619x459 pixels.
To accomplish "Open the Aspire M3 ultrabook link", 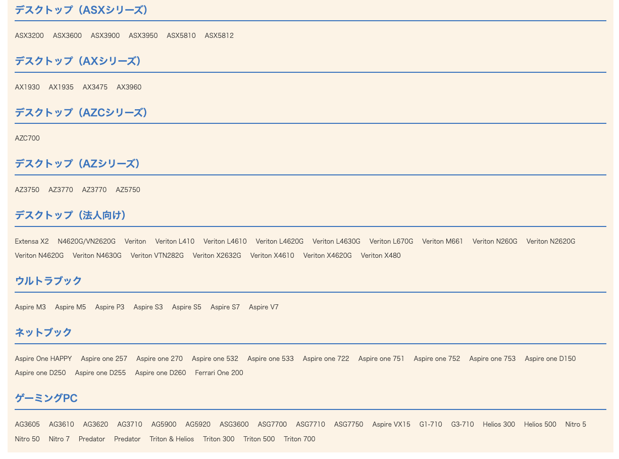I will click(x=30, y=307).
